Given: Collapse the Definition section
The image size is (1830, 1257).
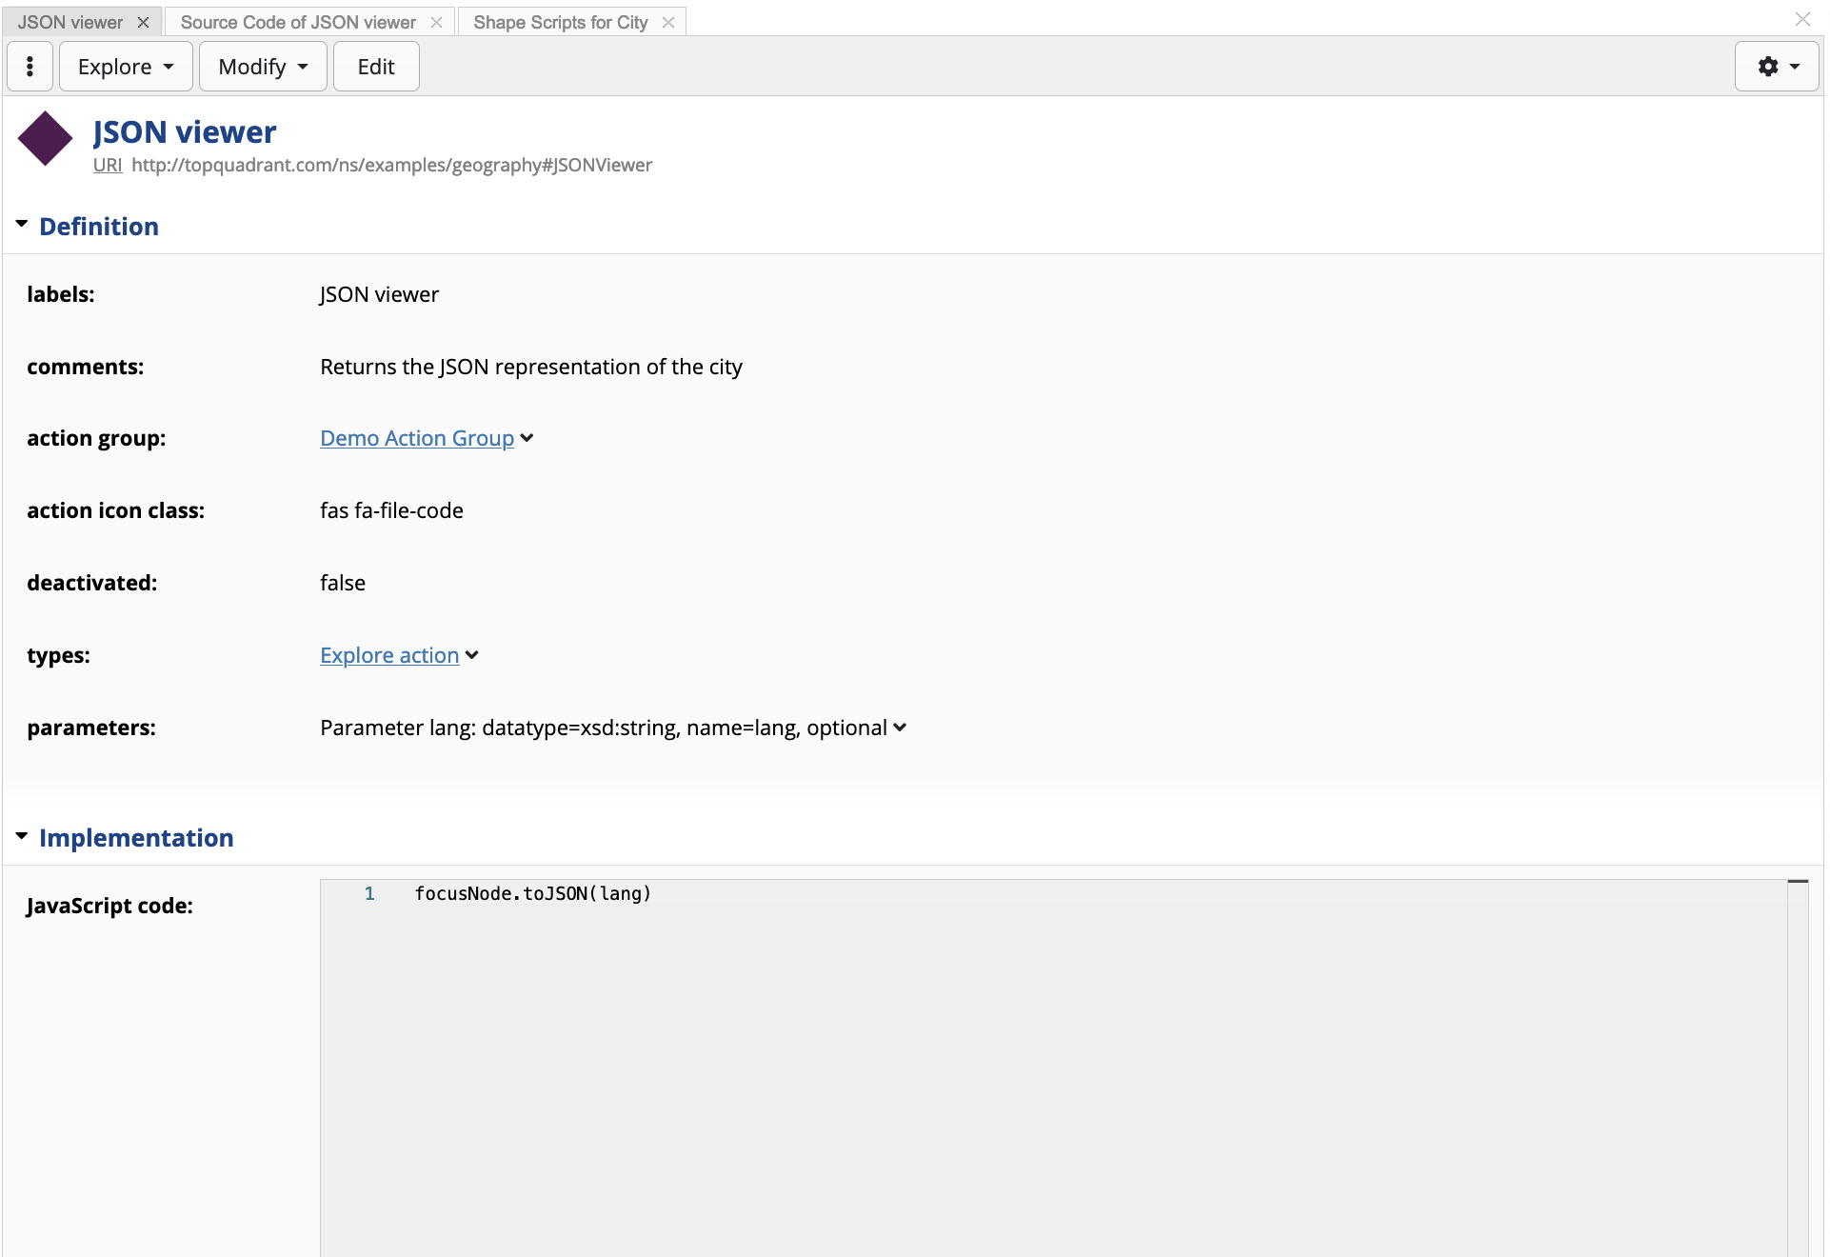Looking at the screenshot, I should pyautogui.click(x=22, y=225).
